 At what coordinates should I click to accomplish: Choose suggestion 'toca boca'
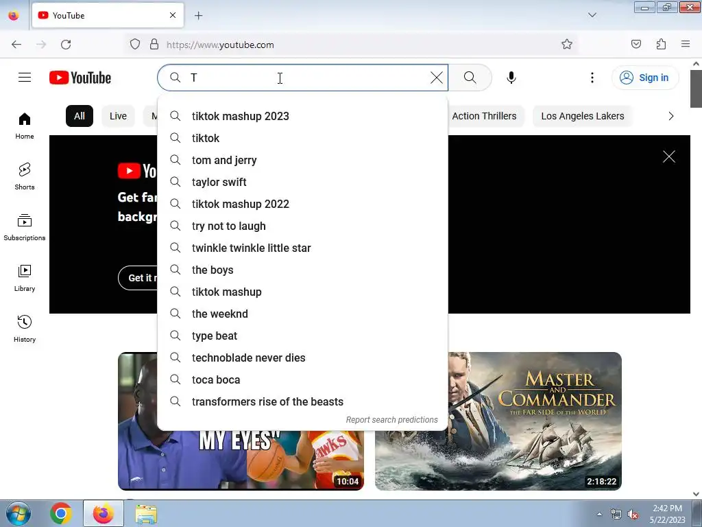(302, 379)
